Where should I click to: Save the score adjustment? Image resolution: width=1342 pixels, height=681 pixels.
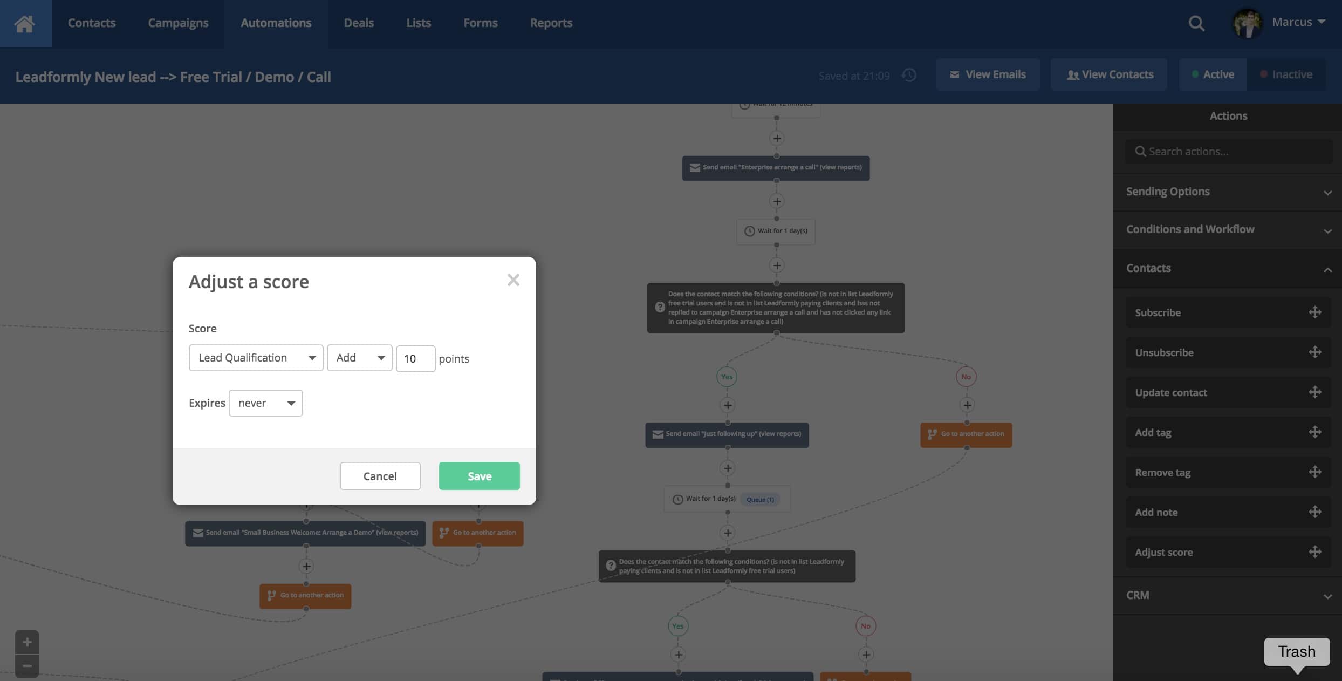[480, 476]
